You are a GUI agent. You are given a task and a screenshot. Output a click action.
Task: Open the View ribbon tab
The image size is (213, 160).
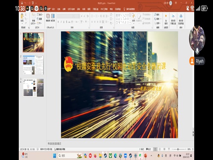(89, 9)
